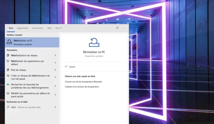Click touchpad icon beside Rétablir les paramètres
The height and width of the screenshot is (124, 214).
click(8, 93)
